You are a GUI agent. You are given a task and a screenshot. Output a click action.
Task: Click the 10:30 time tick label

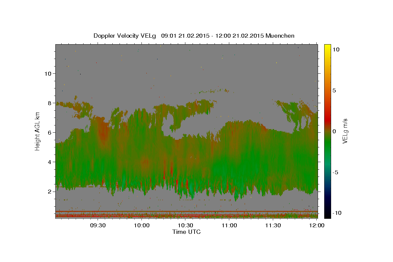click(x=185, y=225)
